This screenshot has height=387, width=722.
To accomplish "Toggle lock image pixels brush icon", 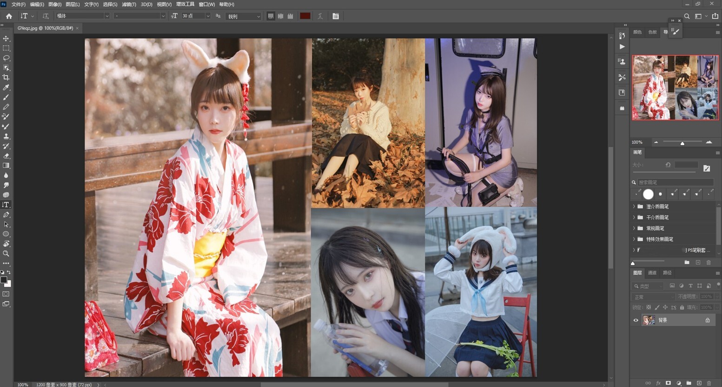I will (x=657, y=307).
